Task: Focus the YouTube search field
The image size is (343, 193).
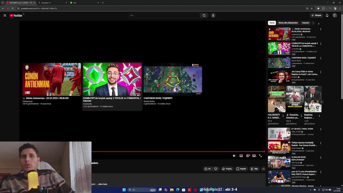Action: (x=164, y=15)
